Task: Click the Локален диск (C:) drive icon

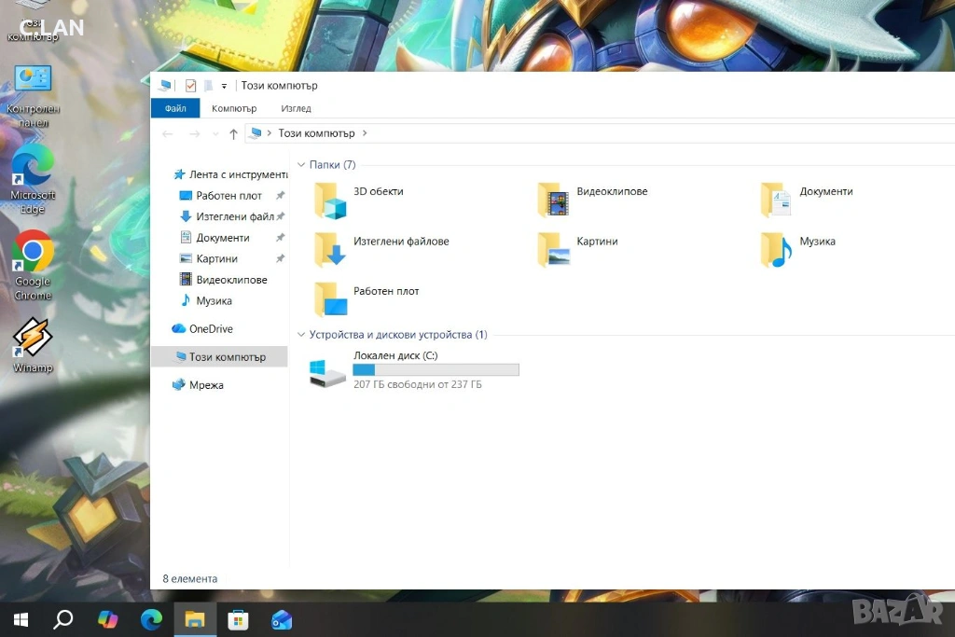Action: pos(328,373)
